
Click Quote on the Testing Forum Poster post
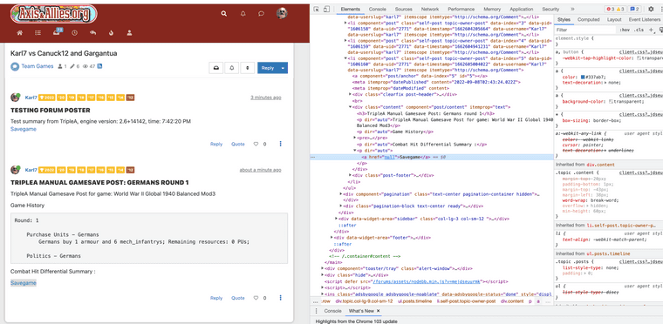click(x=237, y=144)
